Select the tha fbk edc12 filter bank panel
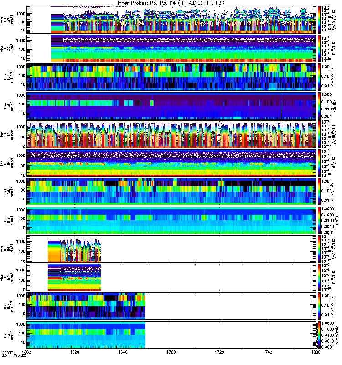The height and width of the screenshot is (365, 342). point(171,77)
